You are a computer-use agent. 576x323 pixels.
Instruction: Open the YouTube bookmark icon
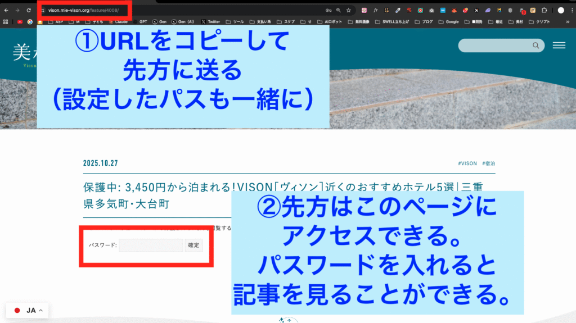tap(20, 22)
